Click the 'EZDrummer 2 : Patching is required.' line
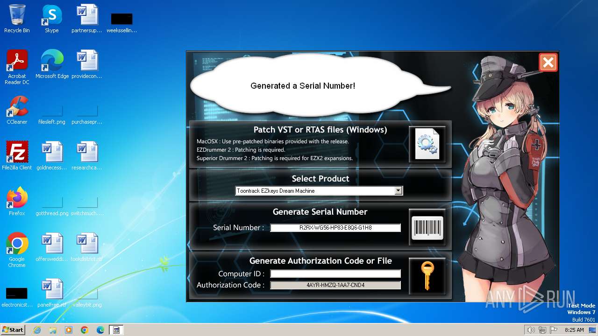 click(241, 150)
